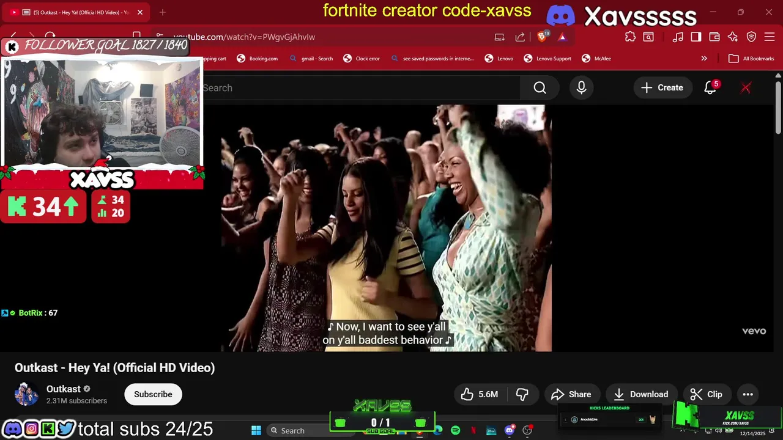Open Spotify from the taskbar
The image size is (783, 440).
(x=455, y=431)
